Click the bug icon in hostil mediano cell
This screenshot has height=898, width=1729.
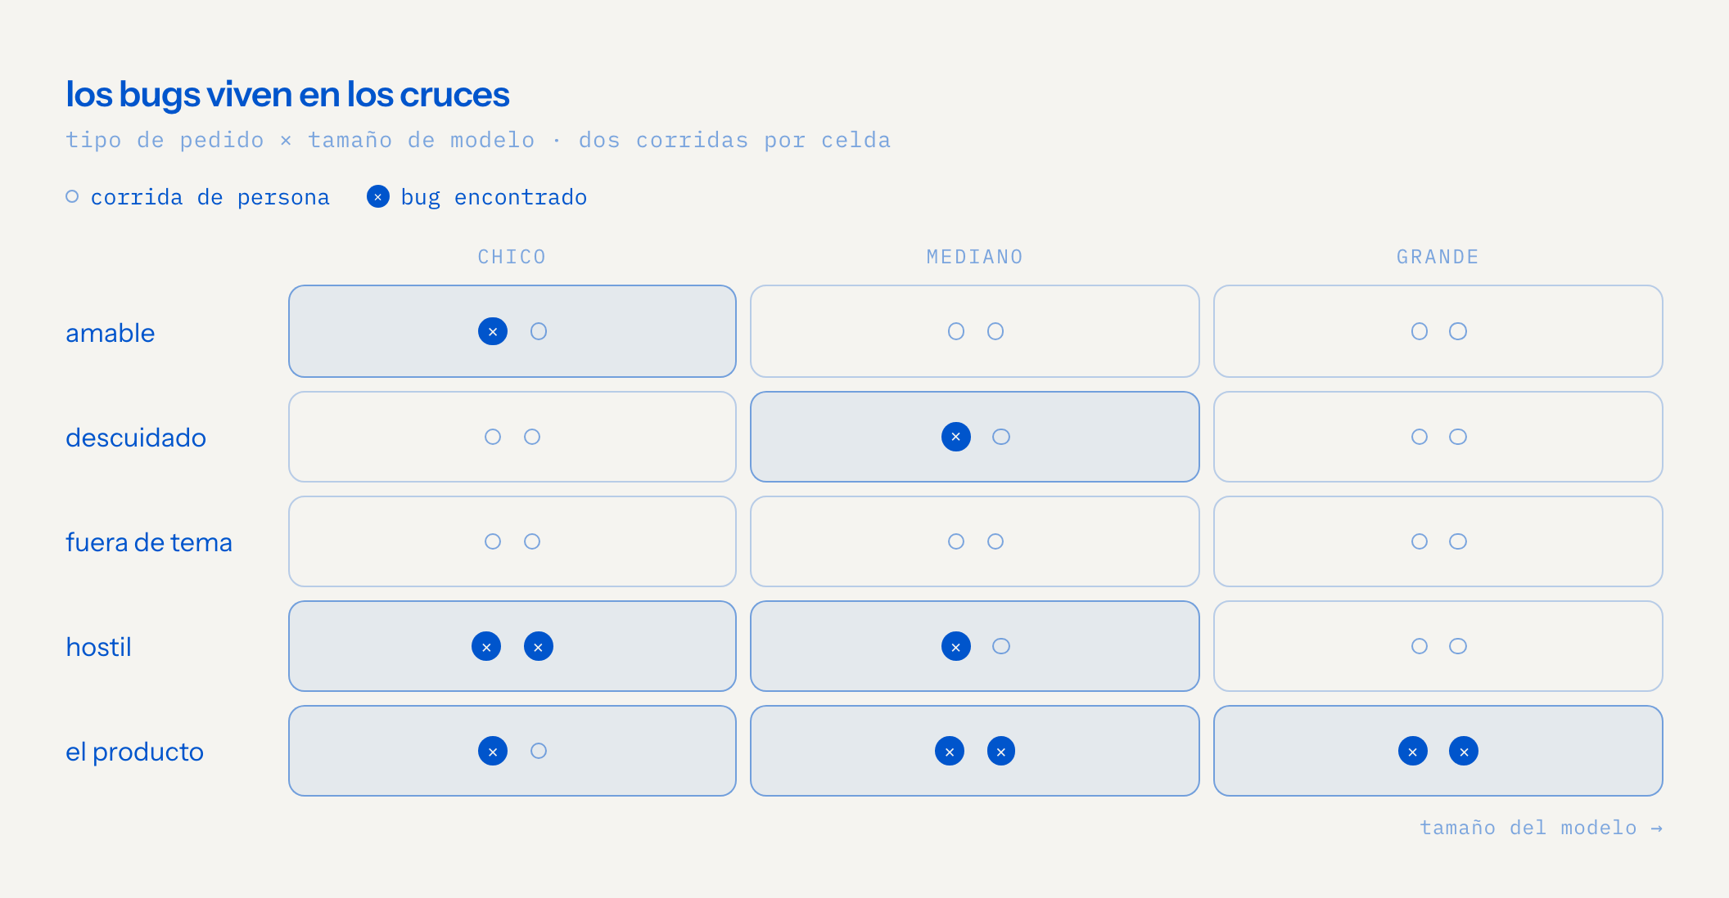956,646
